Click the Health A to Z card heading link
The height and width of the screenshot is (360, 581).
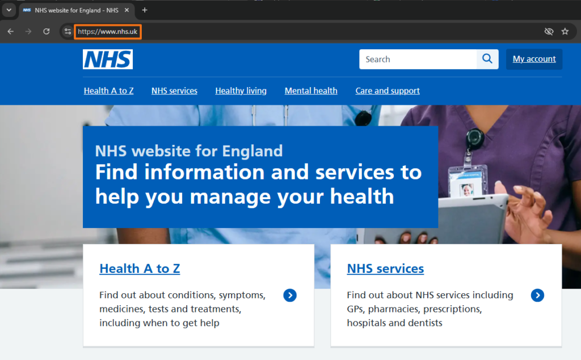(140, 268)
